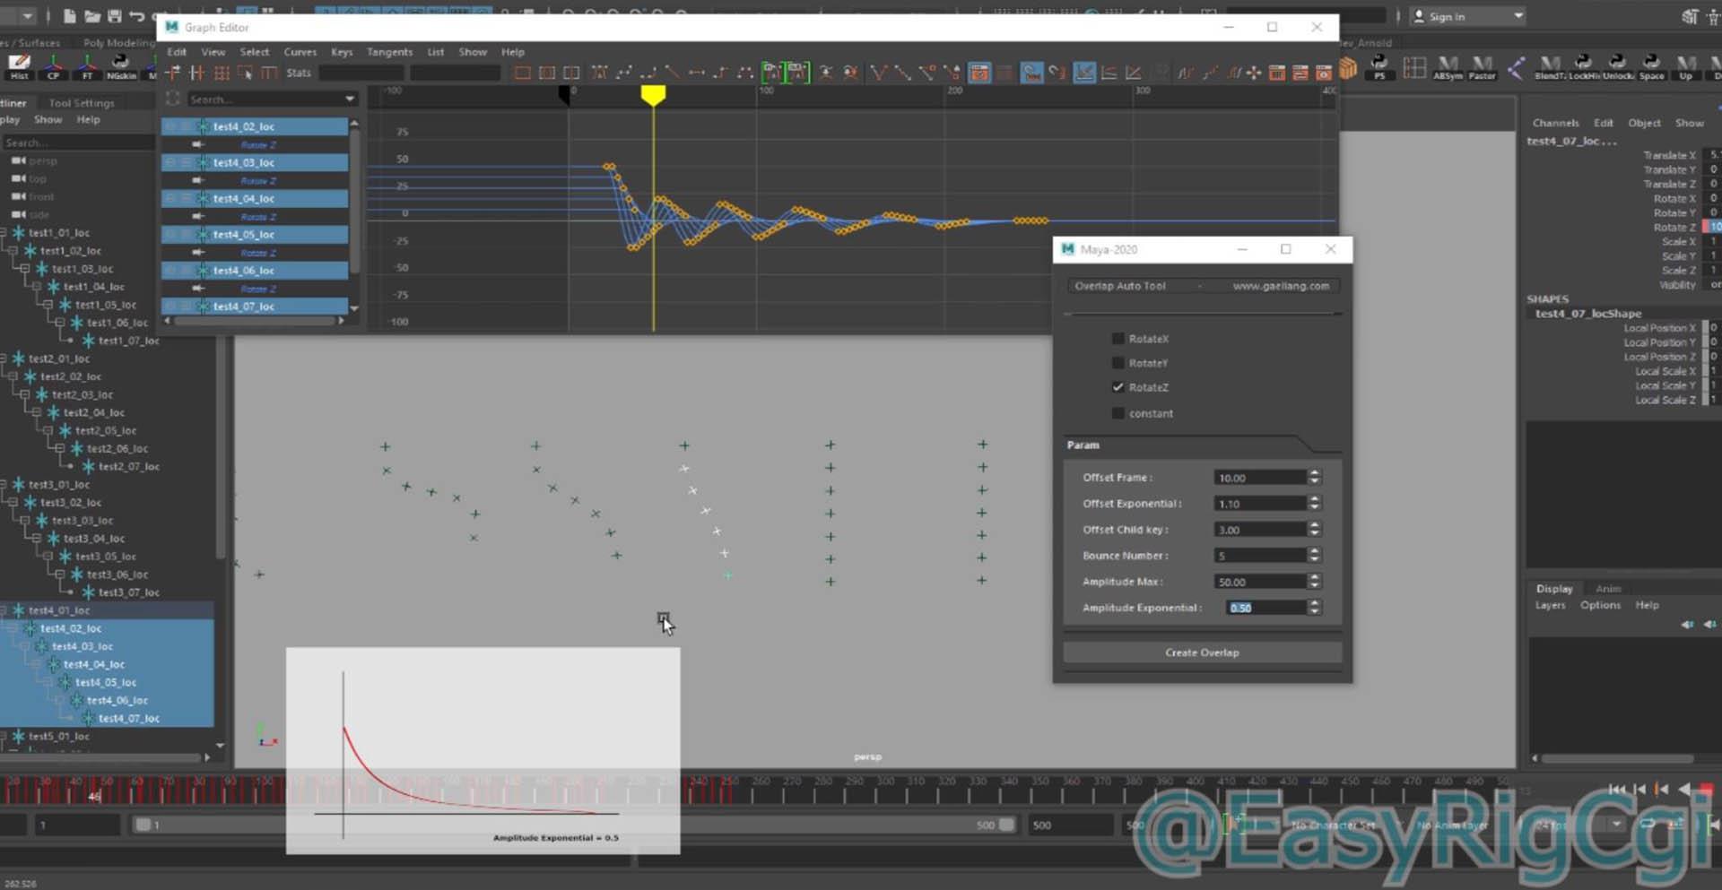Click the Paster shelf button
1722x890 pixels.
click(1482, 66)
